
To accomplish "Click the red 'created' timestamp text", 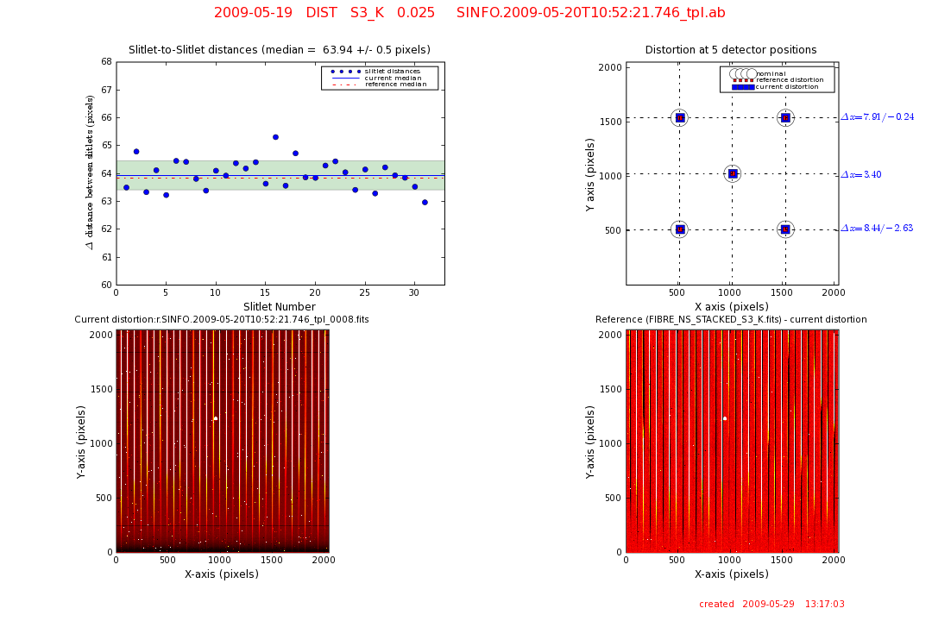I will [771, 605].
